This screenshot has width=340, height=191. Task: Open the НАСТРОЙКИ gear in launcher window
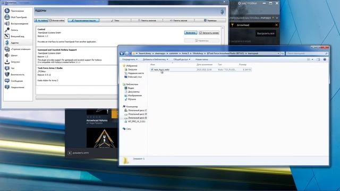(247, 3)
